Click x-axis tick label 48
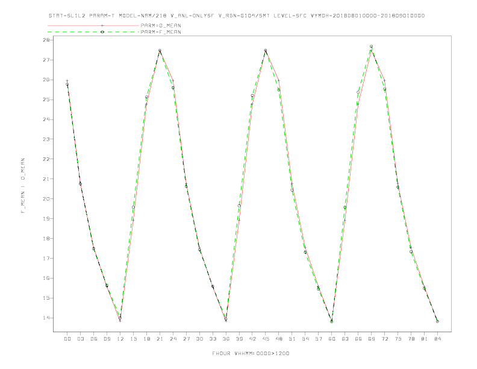477x369 pixels. click(279, 339)
